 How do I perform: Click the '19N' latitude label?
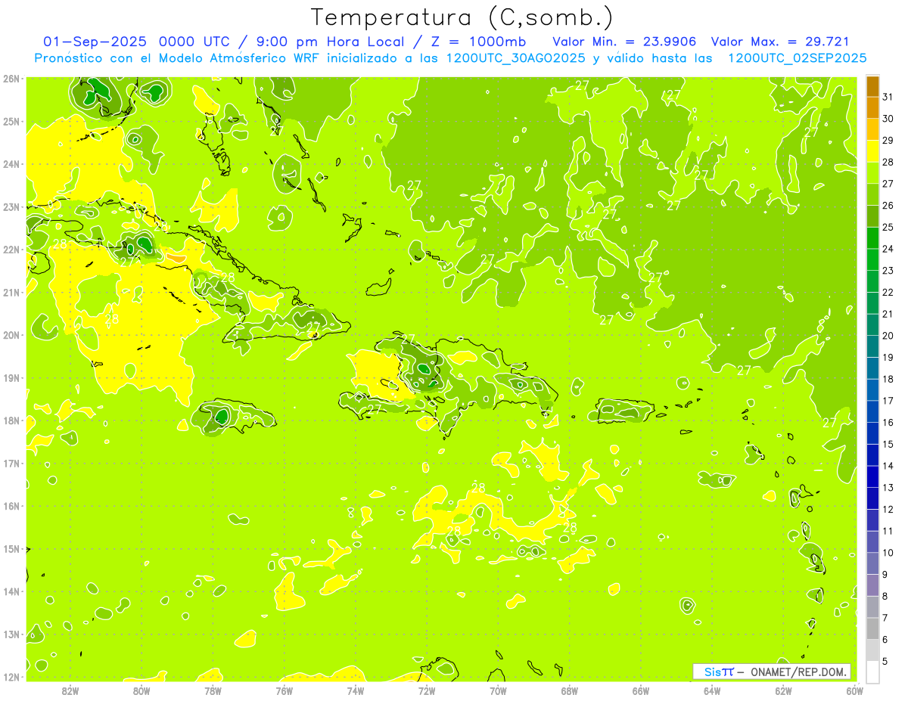[x=11, y=377]
